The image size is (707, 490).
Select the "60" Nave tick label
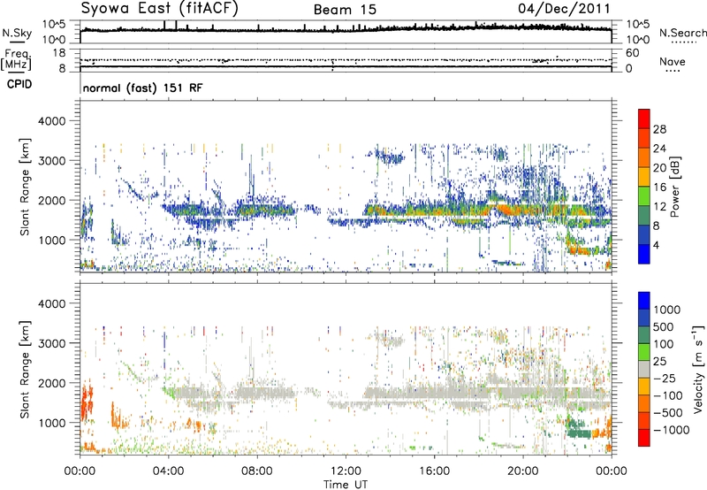click(x=632, y=53)
